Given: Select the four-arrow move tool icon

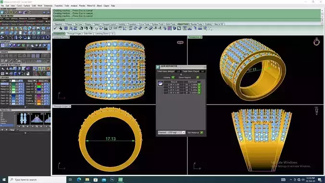Looking at the screenshot, I should (x=20, y=38).
